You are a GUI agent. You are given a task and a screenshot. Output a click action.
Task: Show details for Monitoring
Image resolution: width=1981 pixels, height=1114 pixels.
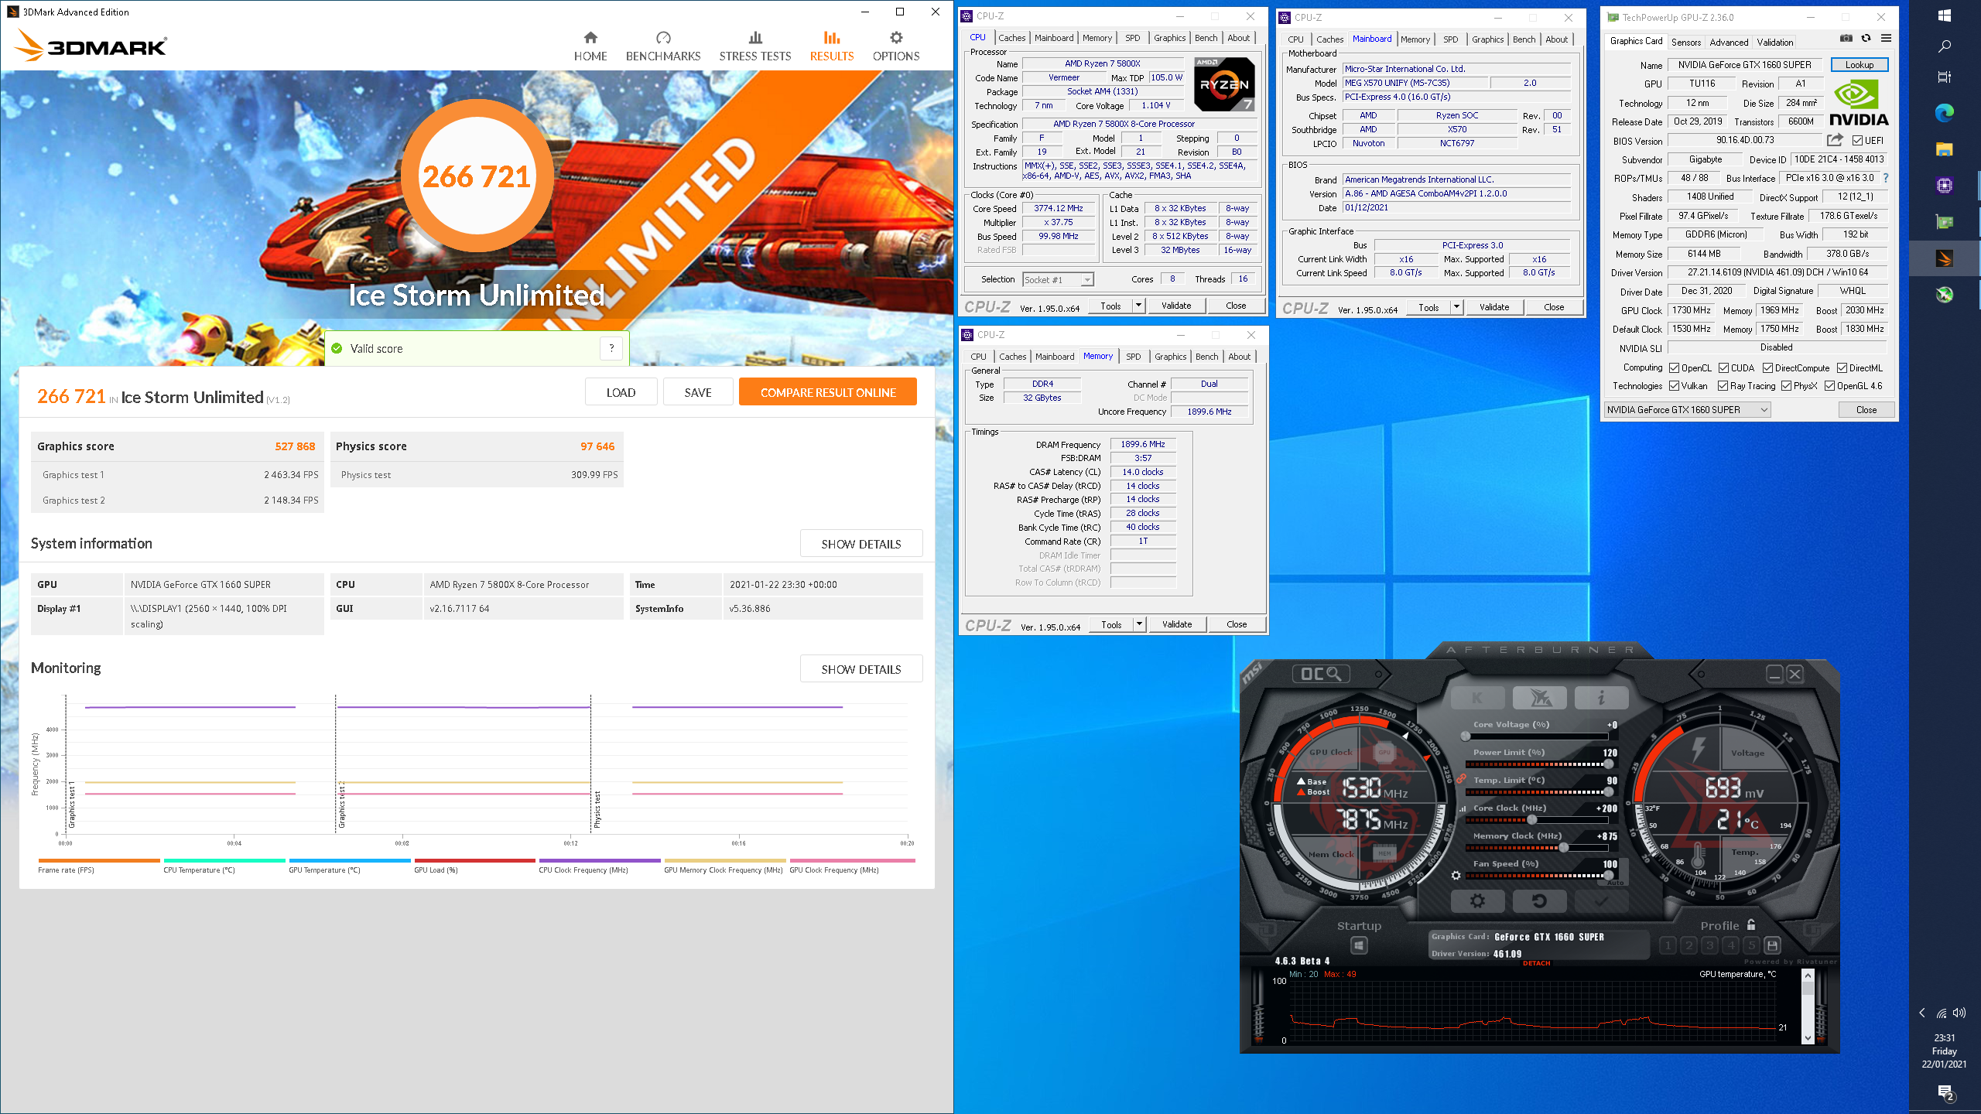tap(861, 669)
